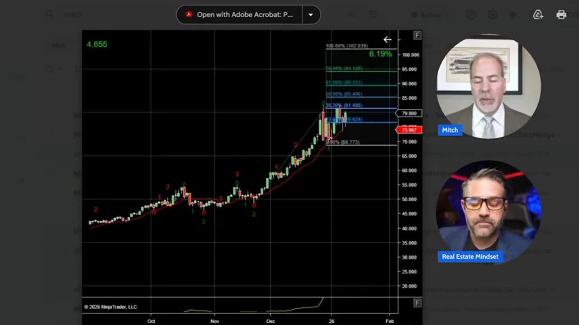Click the 38.20% (81.480) Fibonacci label
The height and width of the screenshot is (325, 579).
(x=344, y=105)
